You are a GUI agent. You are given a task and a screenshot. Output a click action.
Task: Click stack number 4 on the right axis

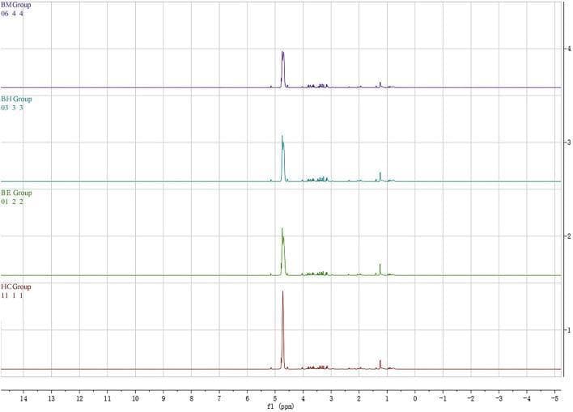tap(568, 49)
